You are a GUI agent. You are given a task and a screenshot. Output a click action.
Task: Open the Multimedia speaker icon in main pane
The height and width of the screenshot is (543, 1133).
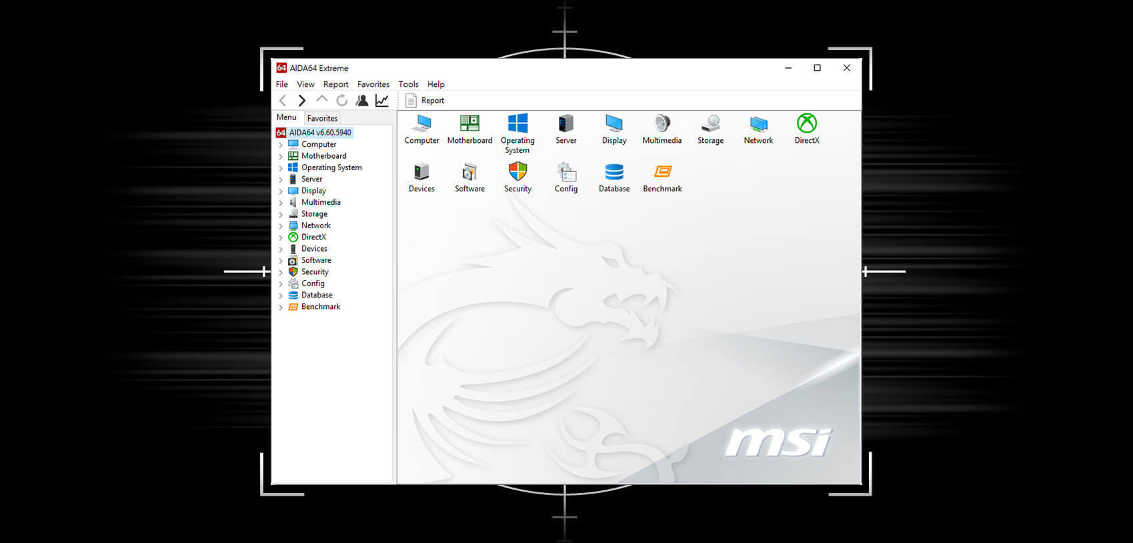[x=662, y=123]
